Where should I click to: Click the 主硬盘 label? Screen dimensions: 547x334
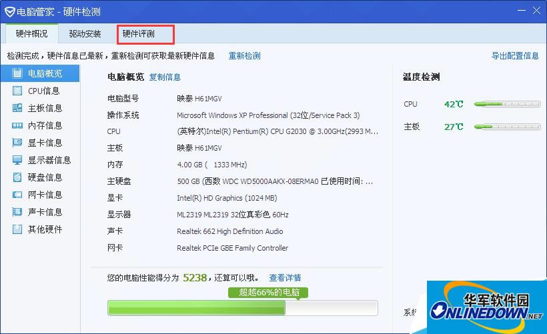tap(119, 181)
